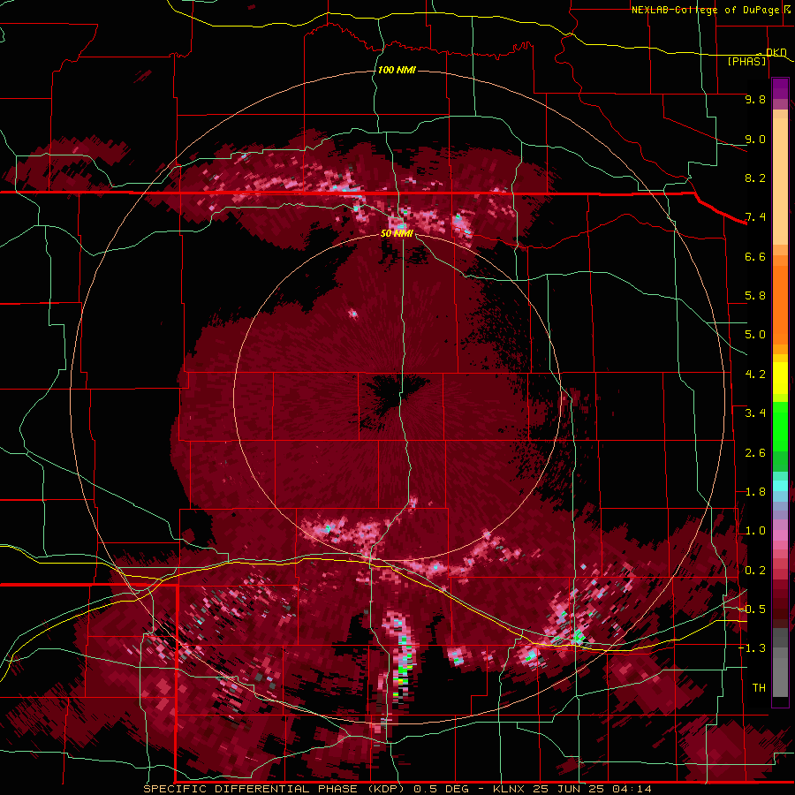Image resolution: width=795 pixels, height=795 pixels.
Task: Click the 9.8 value on the color scale
Action: 755,99
